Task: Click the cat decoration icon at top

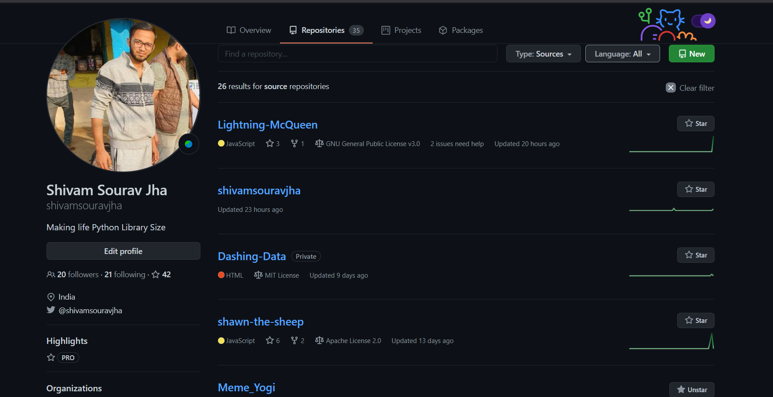Action: coord(670,20)
